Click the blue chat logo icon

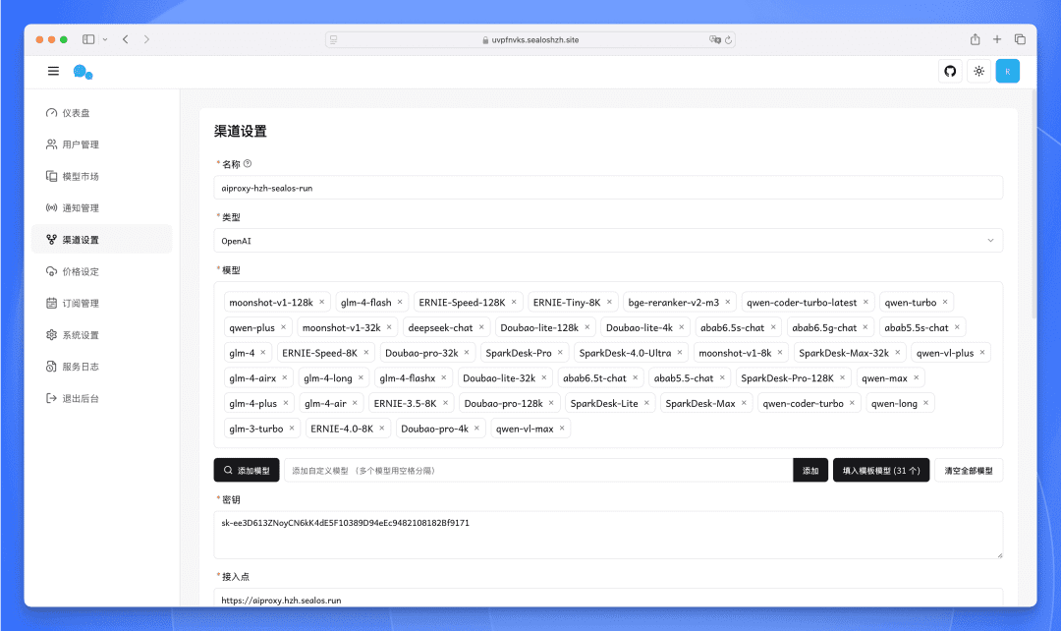[83, 72]
